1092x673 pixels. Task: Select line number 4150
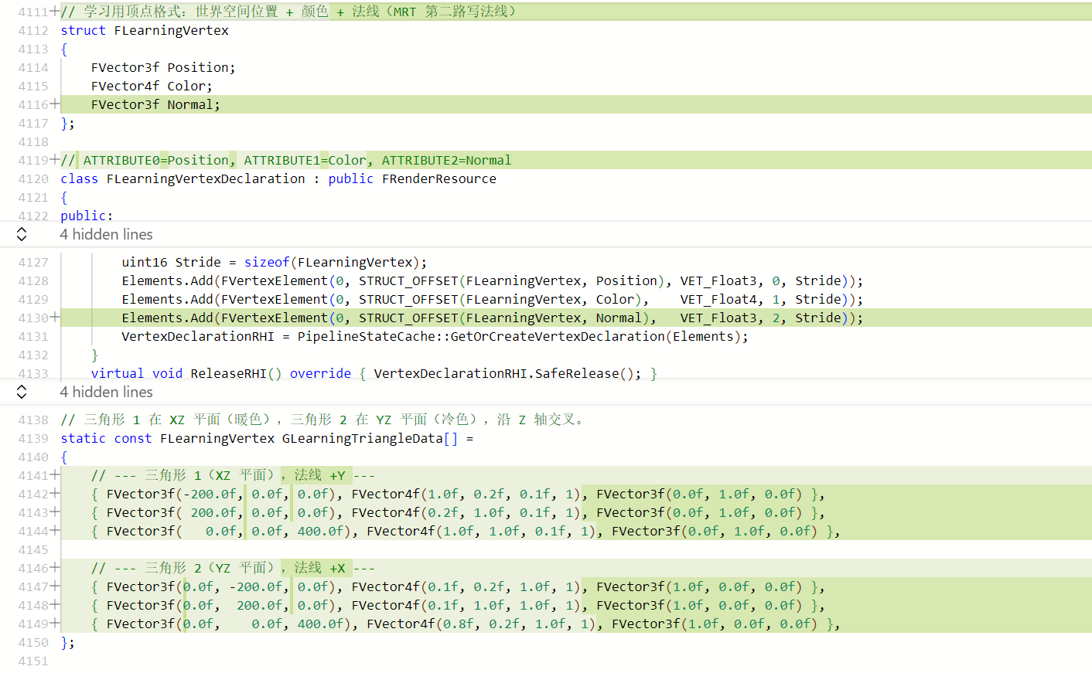(x=33, y=642)
